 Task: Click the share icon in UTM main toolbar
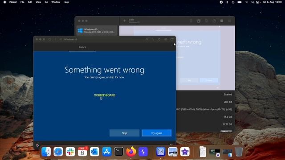(x=214, y=20)
